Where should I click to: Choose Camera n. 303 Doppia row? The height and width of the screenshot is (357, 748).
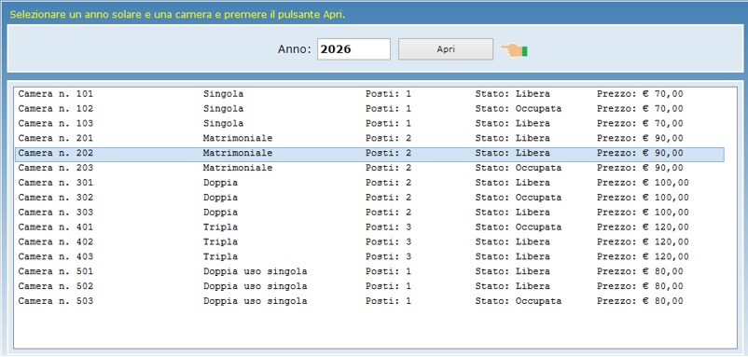(369, 213)
